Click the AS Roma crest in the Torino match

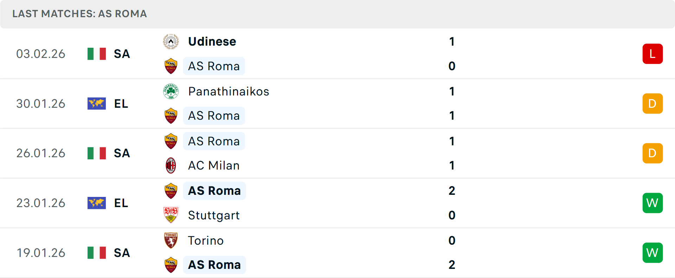pos(171,265)
